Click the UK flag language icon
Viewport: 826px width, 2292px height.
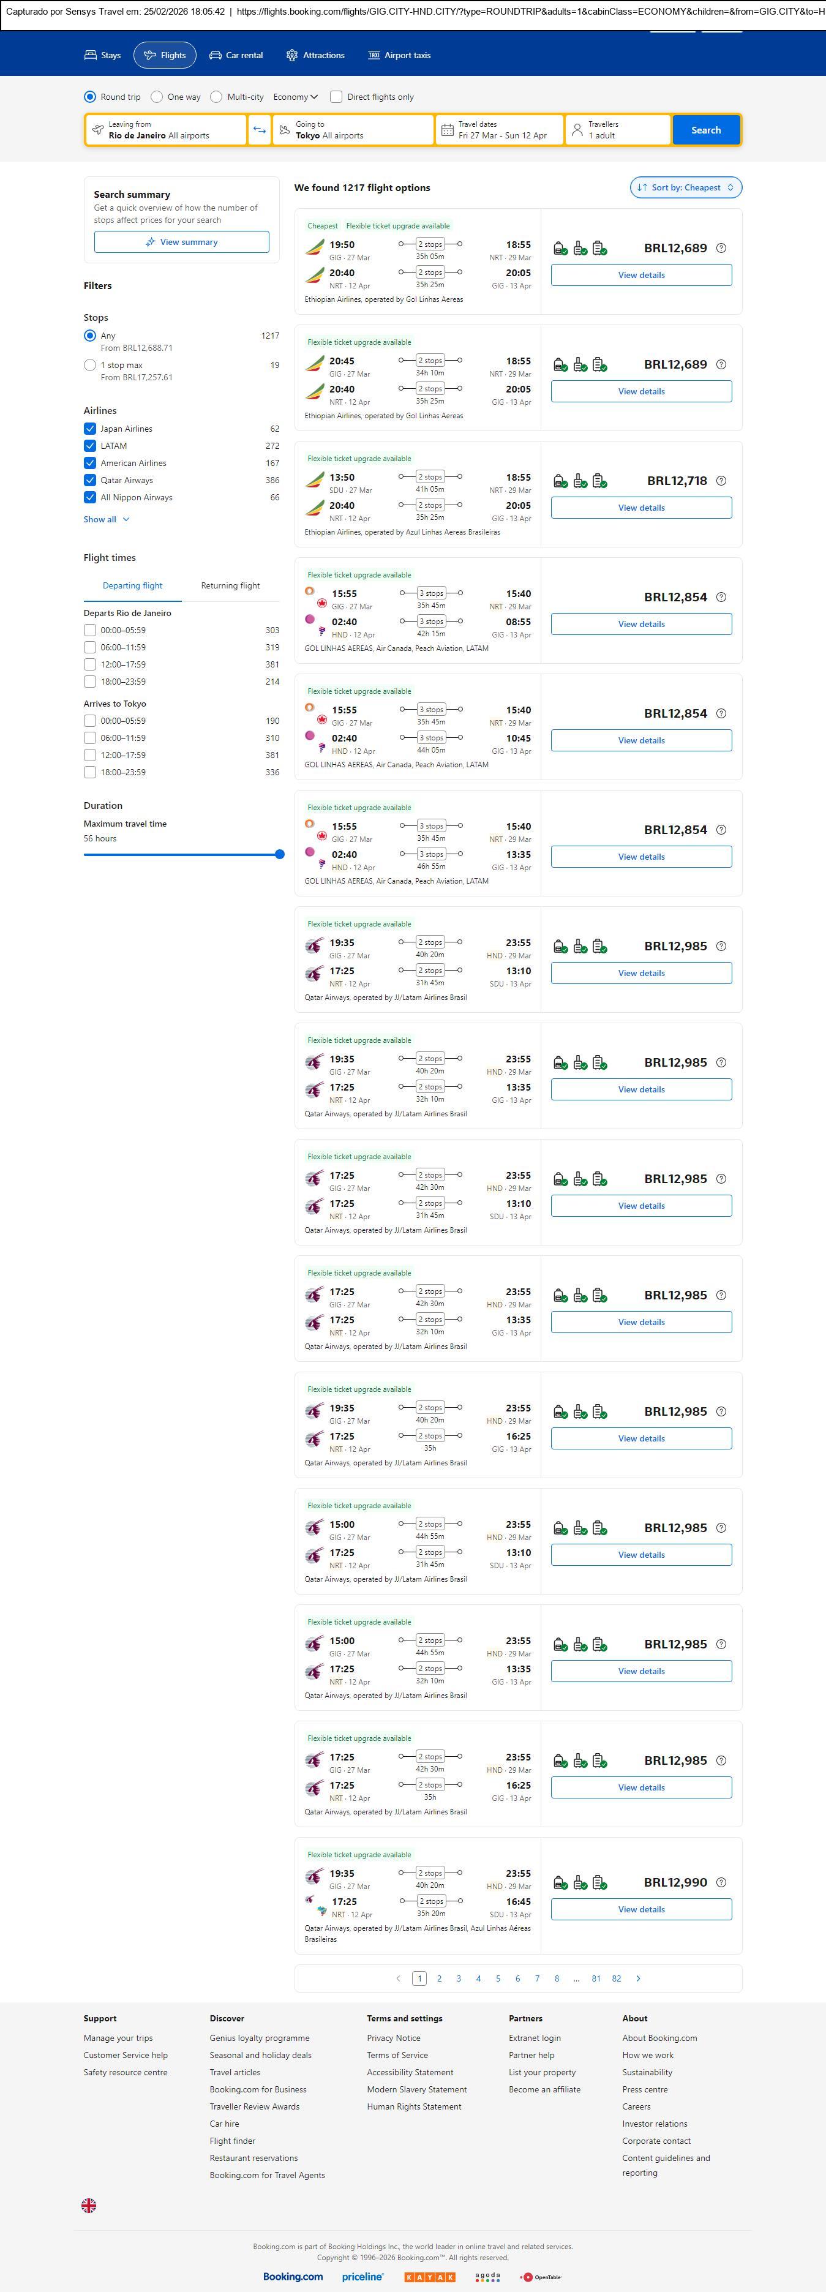[89, 2205]
